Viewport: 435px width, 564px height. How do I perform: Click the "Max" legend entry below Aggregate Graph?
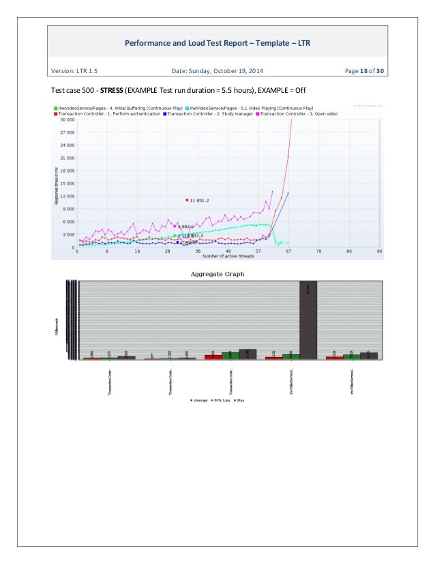(x=239, y=400)
